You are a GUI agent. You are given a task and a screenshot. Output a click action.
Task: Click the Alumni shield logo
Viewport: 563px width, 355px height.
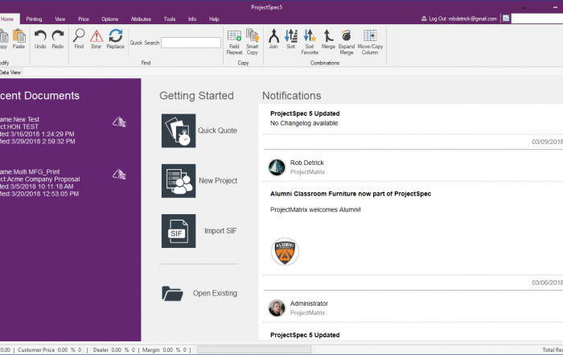[285, 251]
